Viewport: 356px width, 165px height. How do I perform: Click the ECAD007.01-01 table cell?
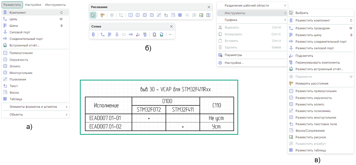[108, 118]
